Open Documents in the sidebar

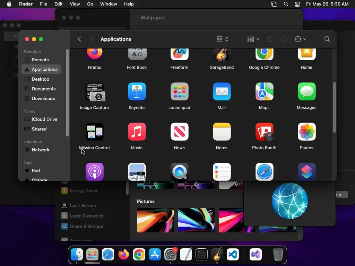point(41,89)
